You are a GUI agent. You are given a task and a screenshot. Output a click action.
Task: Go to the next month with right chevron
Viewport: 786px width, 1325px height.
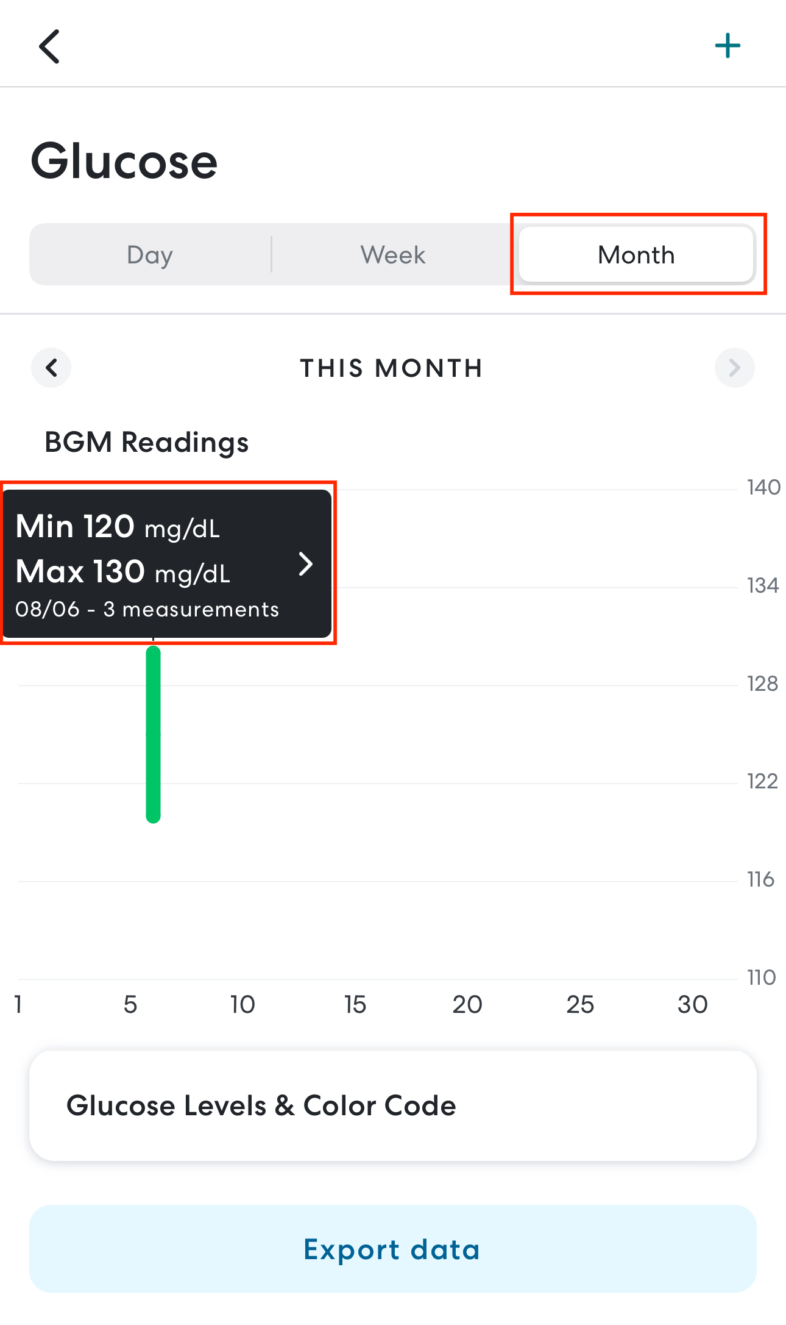pos(734,368)
